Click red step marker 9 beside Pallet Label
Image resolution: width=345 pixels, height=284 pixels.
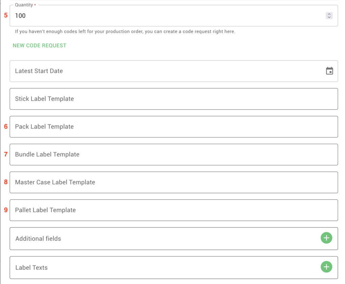6,210
